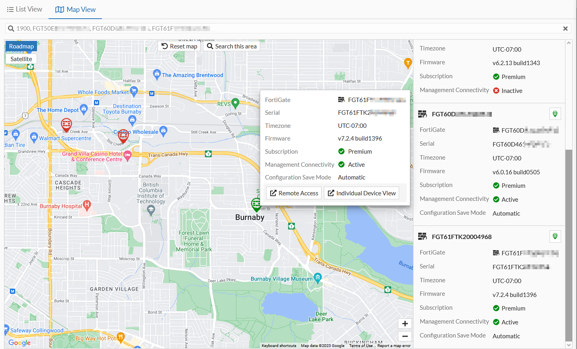Switch map to Satellite imagery

21,59
